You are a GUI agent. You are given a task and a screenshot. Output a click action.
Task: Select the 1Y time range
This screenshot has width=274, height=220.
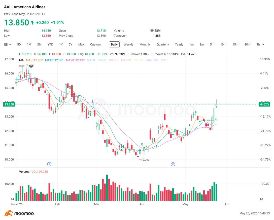coord(61,44)
